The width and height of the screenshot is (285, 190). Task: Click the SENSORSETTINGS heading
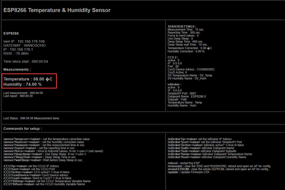(182, 26)
